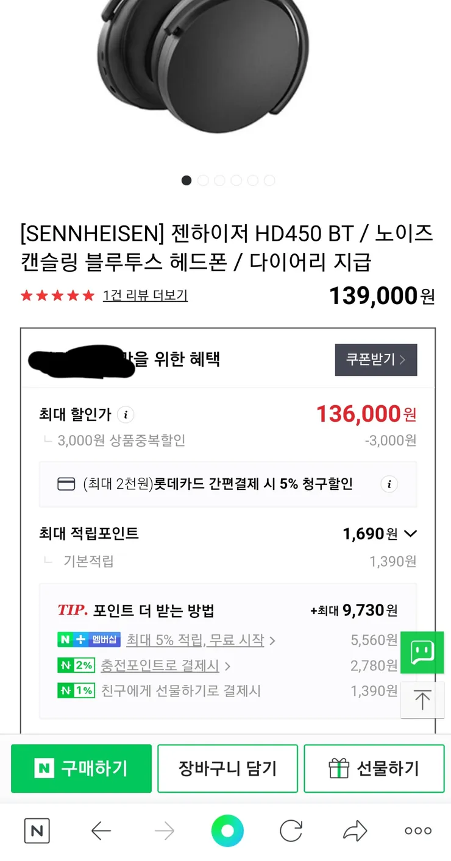Reload the page with refresh icon

[291, 831]
